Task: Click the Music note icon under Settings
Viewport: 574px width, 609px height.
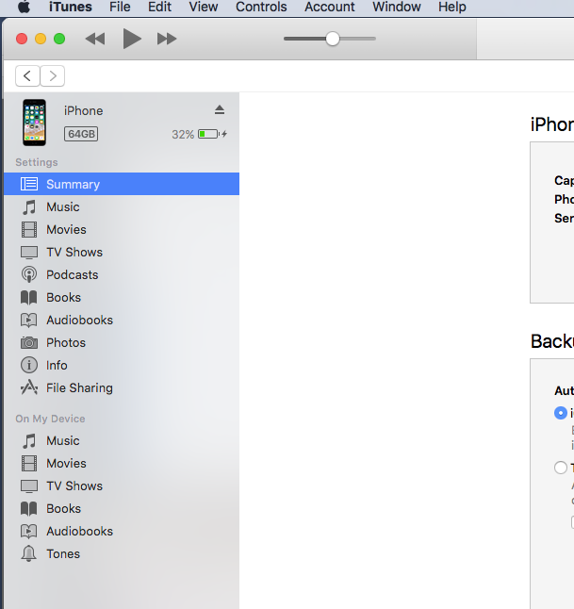Action: point(29,207)
